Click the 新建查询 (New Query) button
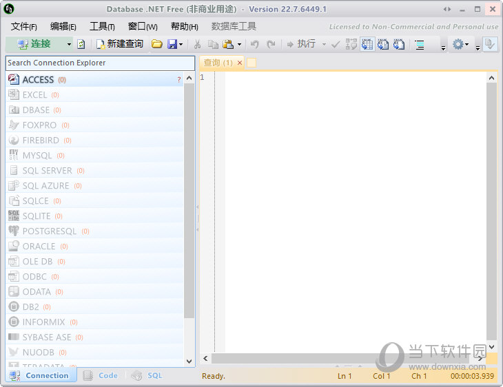This screenshot has height=387, width=503. pyautogui.click(x=120, y=44)
